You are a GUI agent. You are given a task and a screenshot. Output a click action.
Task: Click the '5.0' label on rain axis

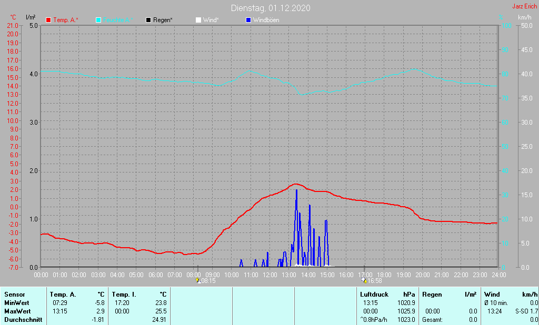tap(33, 25)
